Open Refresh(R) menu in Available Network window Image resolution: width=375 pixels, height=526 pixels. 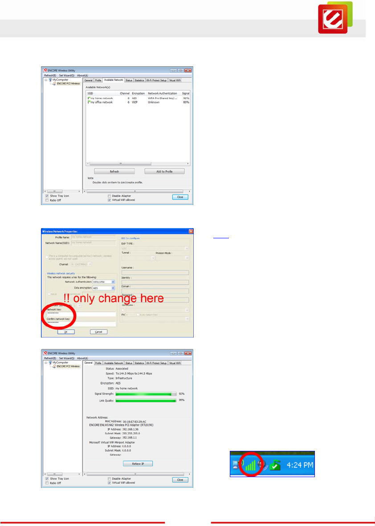(50, 76)
